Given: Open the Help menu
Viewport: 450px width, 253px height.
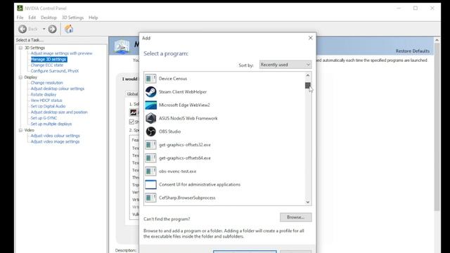Looking at the screenshot, I should 93,18.
